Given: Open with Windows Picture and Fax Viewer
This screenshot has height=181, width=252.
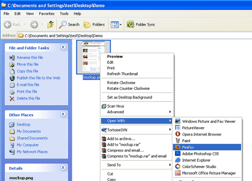Looking at the screenshot, I should pos(207,121).
